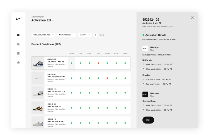Viewport: 209px width, 140px height.
Task: Click the Edit button
Action: tap(148, 120)
